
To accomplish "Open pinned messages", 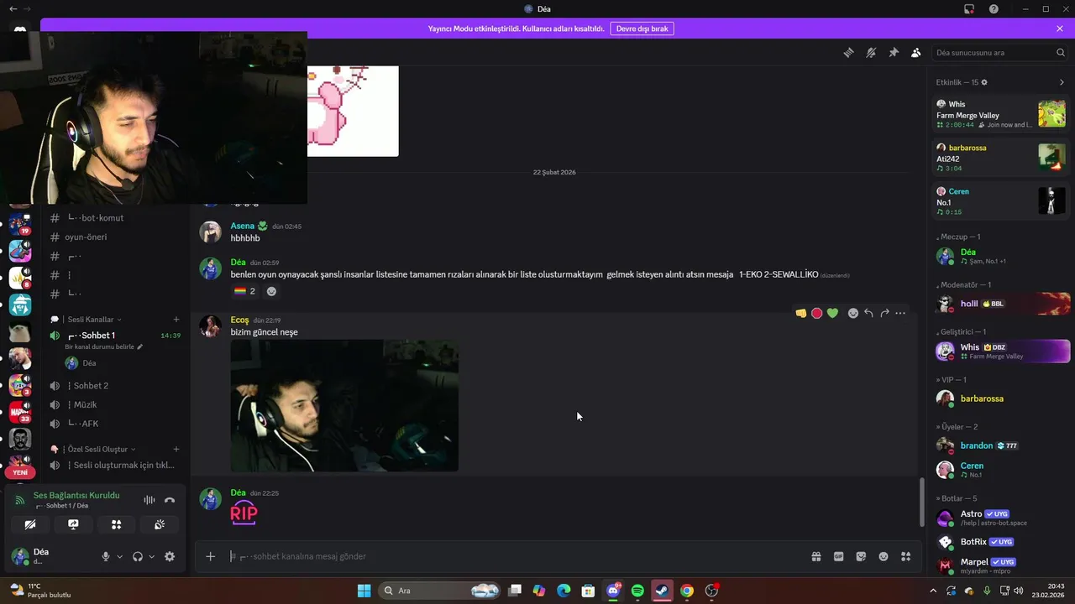I will click(x=894, y=52).
